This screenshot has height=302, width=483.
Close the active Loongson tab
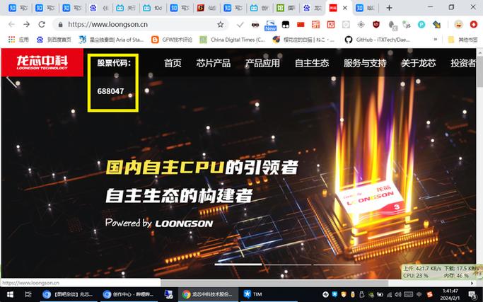pos(345,8)
